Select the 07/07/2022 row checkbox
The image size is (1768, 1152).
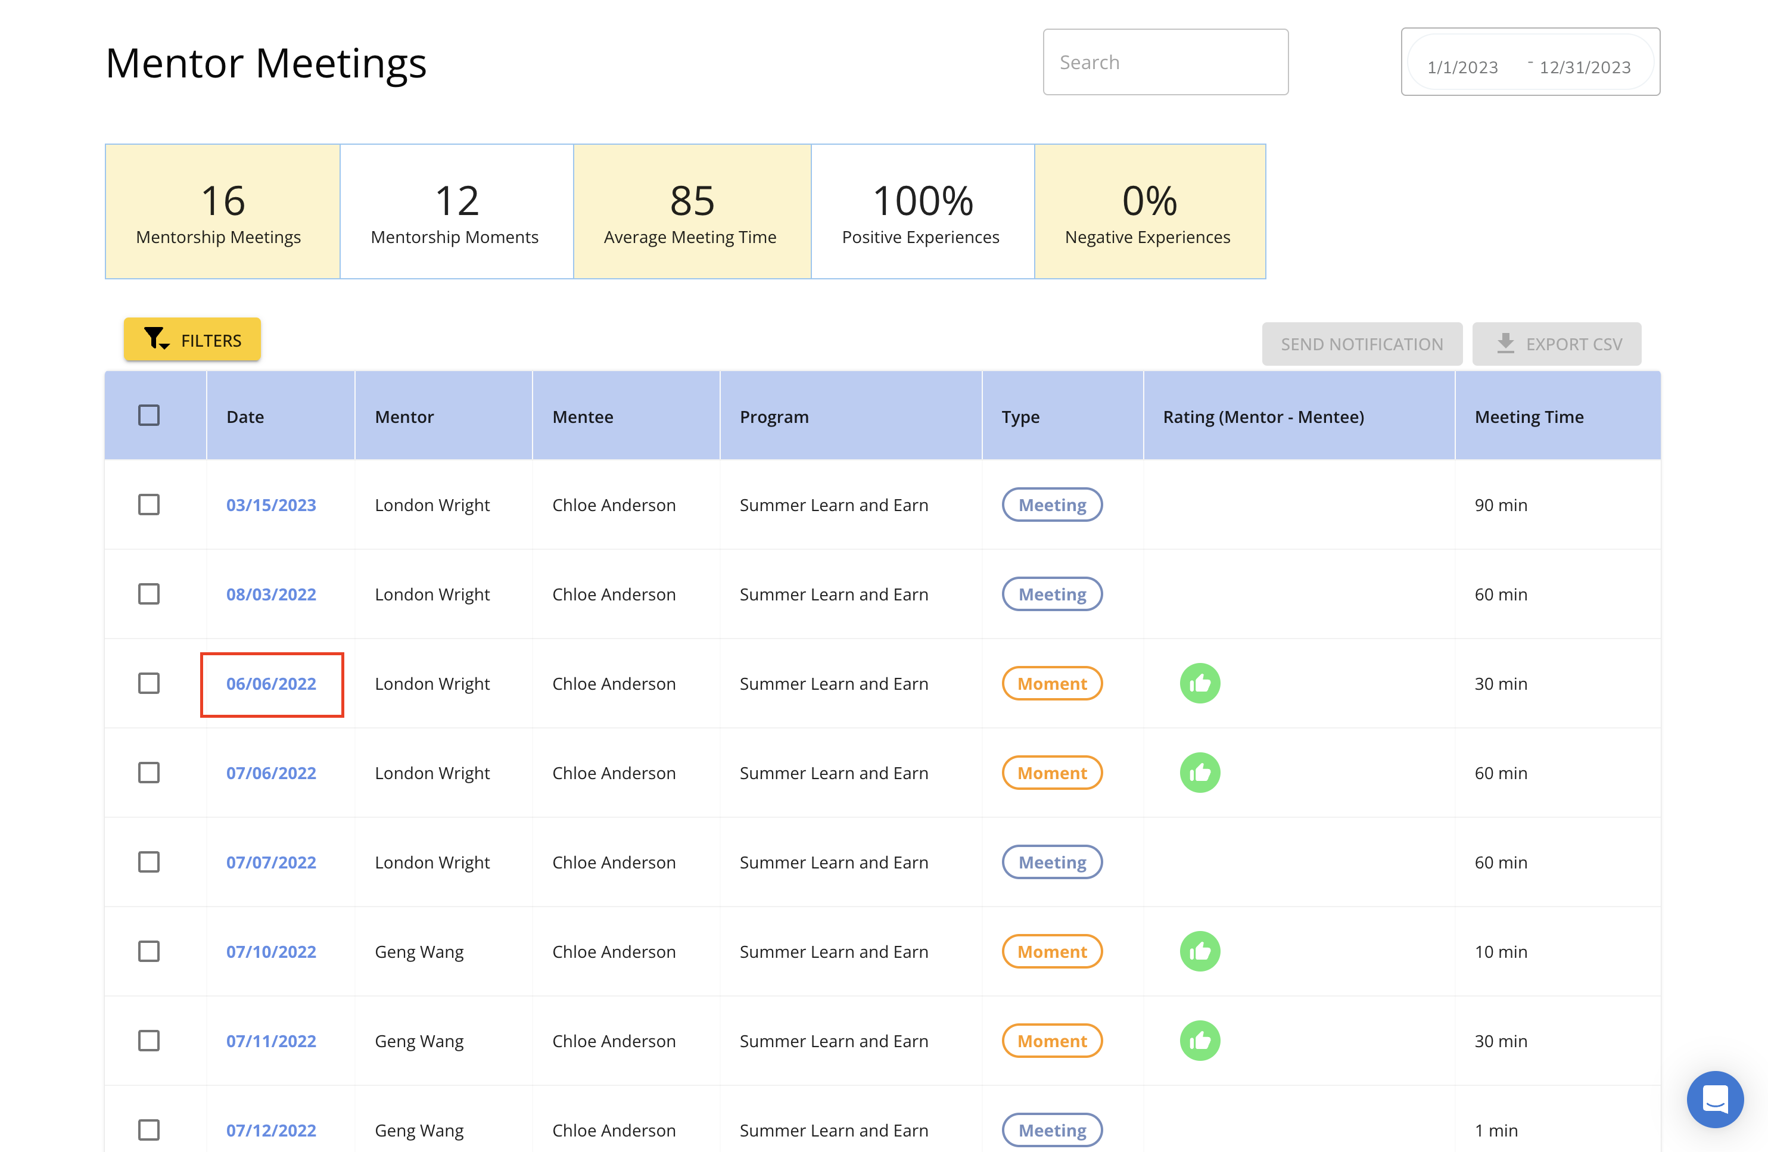(148, 861)
